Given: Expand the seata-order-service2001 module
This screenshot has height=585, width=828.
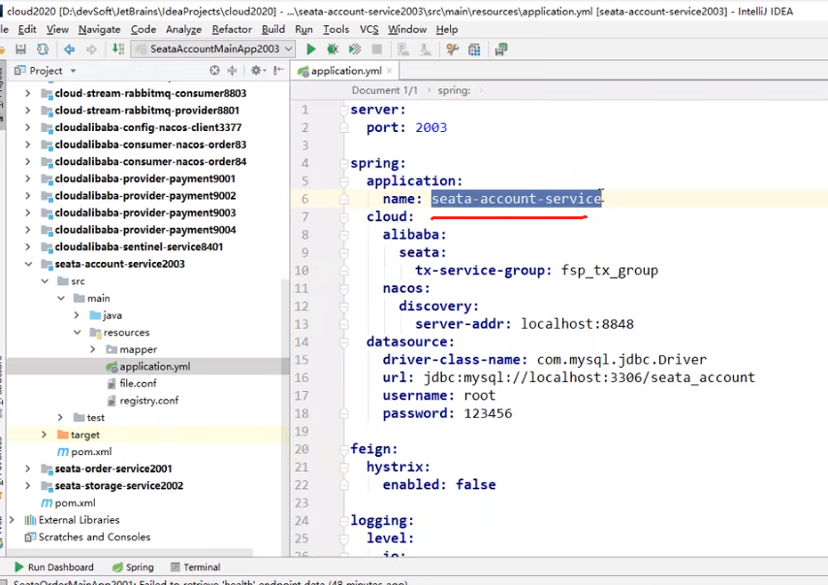Looking at the screenshot, I should [x=28, y=469].
